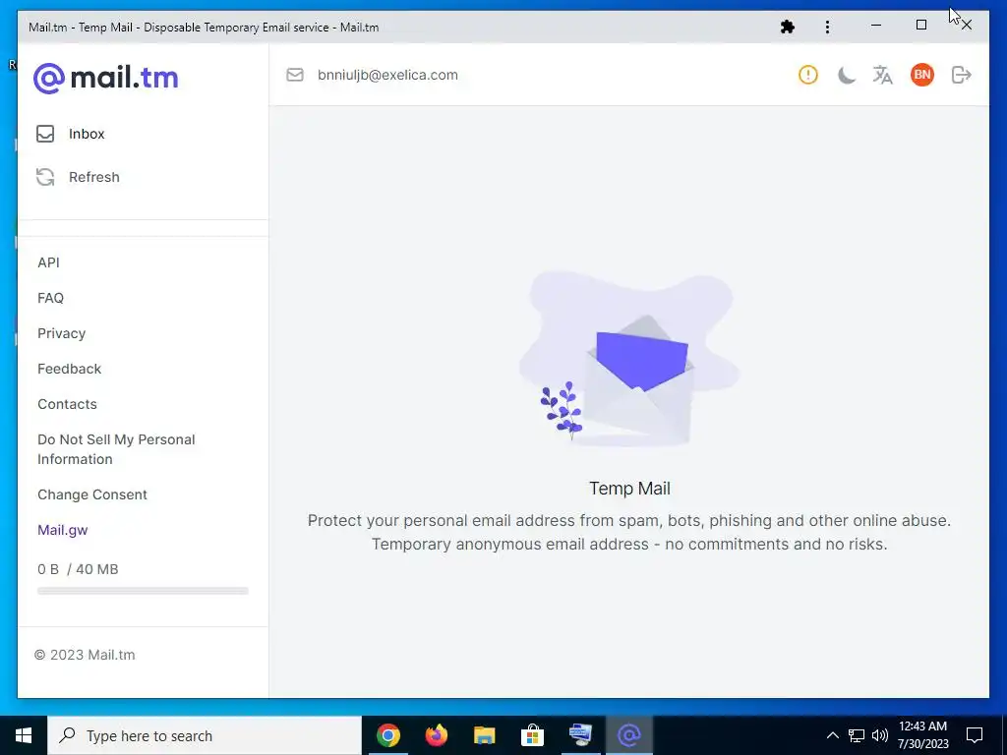Open the BN account avatar
This screenshot has width=1007, height=755.
[x=922, y=75]
